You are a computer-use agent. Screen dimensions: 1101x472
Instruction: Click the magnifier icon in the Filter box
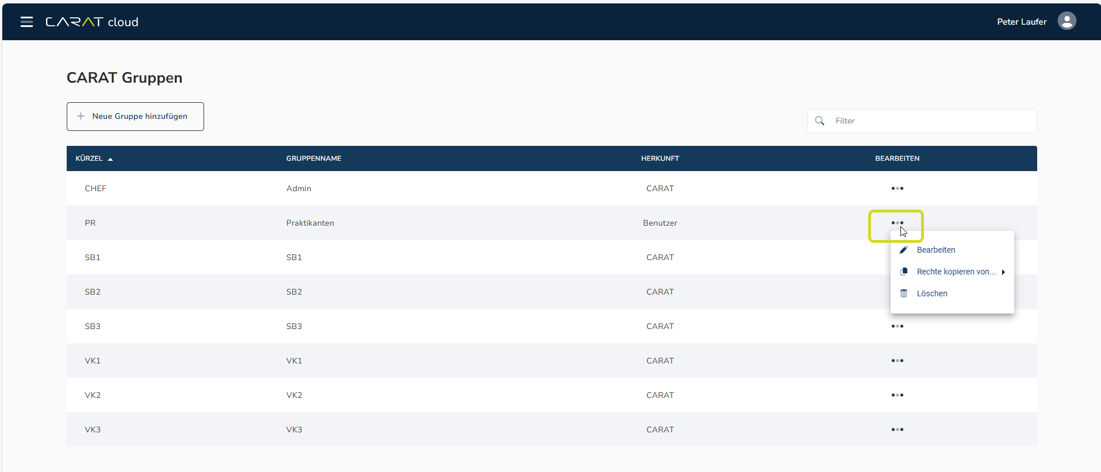pyautogui.click(x=820, y=121)
